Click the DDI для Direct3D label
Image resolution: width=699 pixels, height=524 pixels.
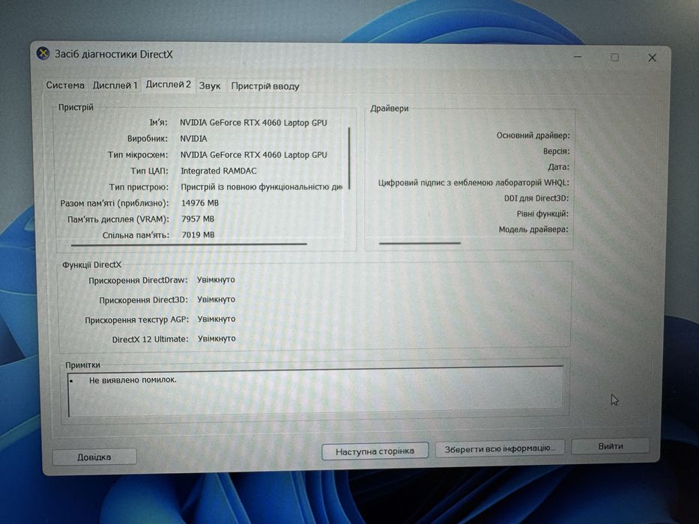[x=536, y=198]
